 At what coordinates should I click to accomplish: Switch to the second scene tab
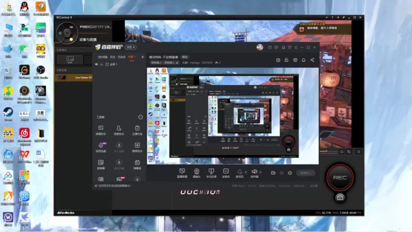[x=113, y=57]
